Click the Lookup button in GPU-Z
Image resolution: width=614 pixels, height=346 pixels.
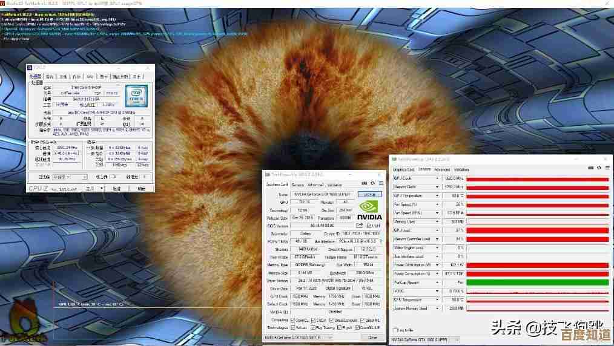[369, 195]
